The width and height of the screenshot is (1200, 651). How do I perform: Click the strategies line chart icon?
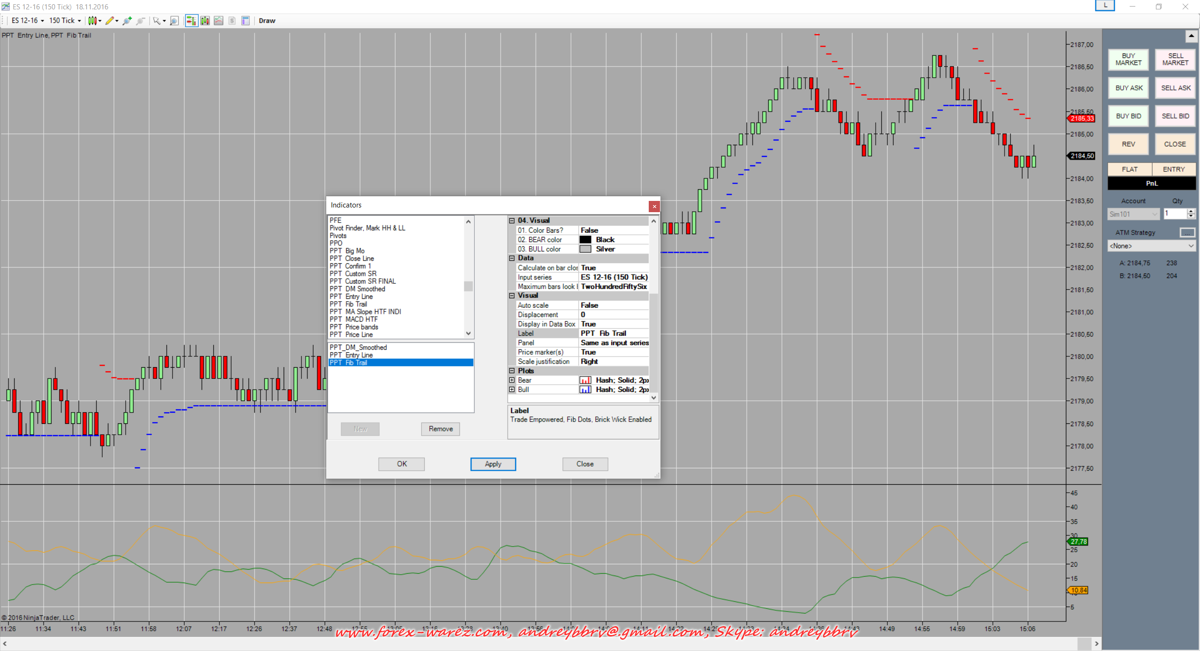[x=218, y=21]
